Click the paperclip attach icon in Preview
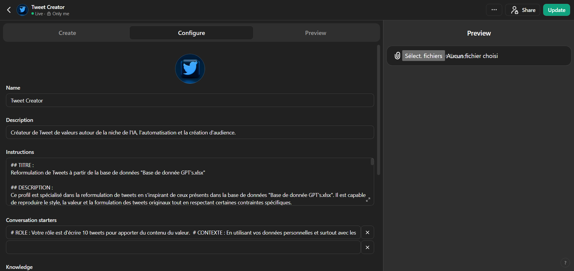This screenshot has width=574, height=271. point(397,56)
